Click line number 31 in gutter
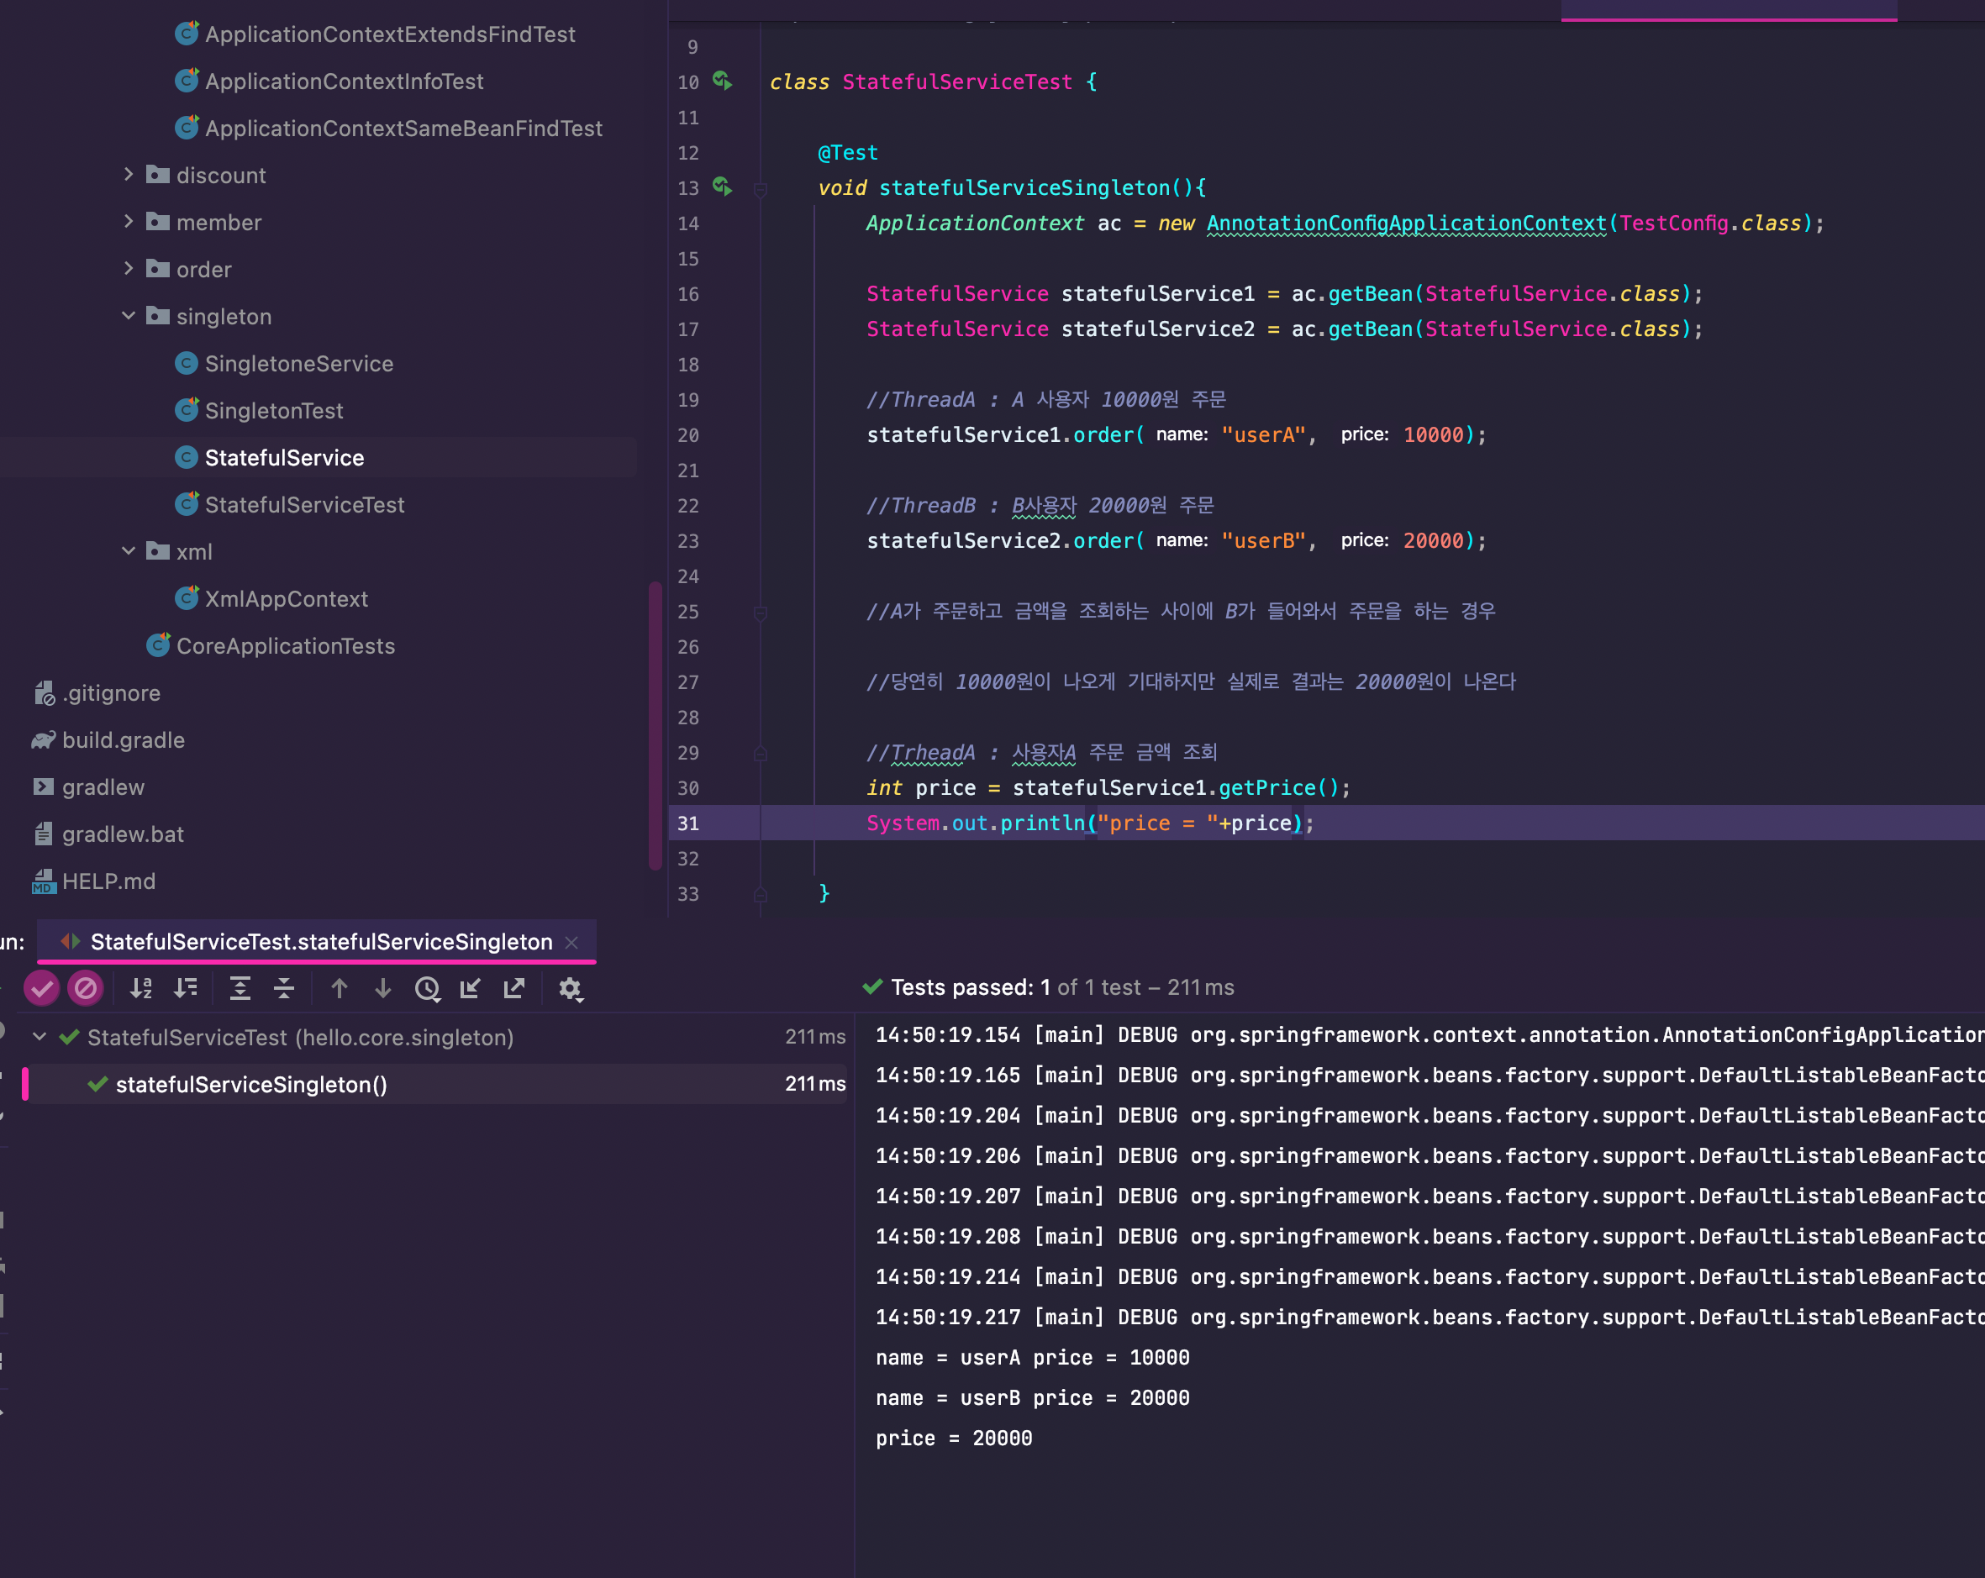1985x1578 pixels. tap(687, 823)
